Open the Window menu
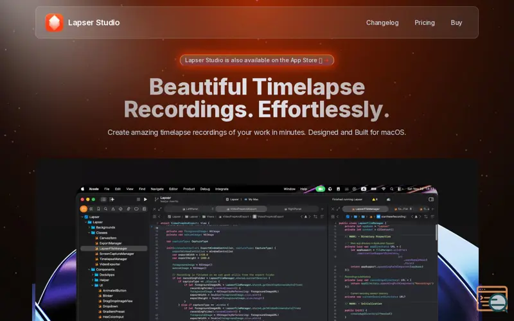 (x=290, y=189)
